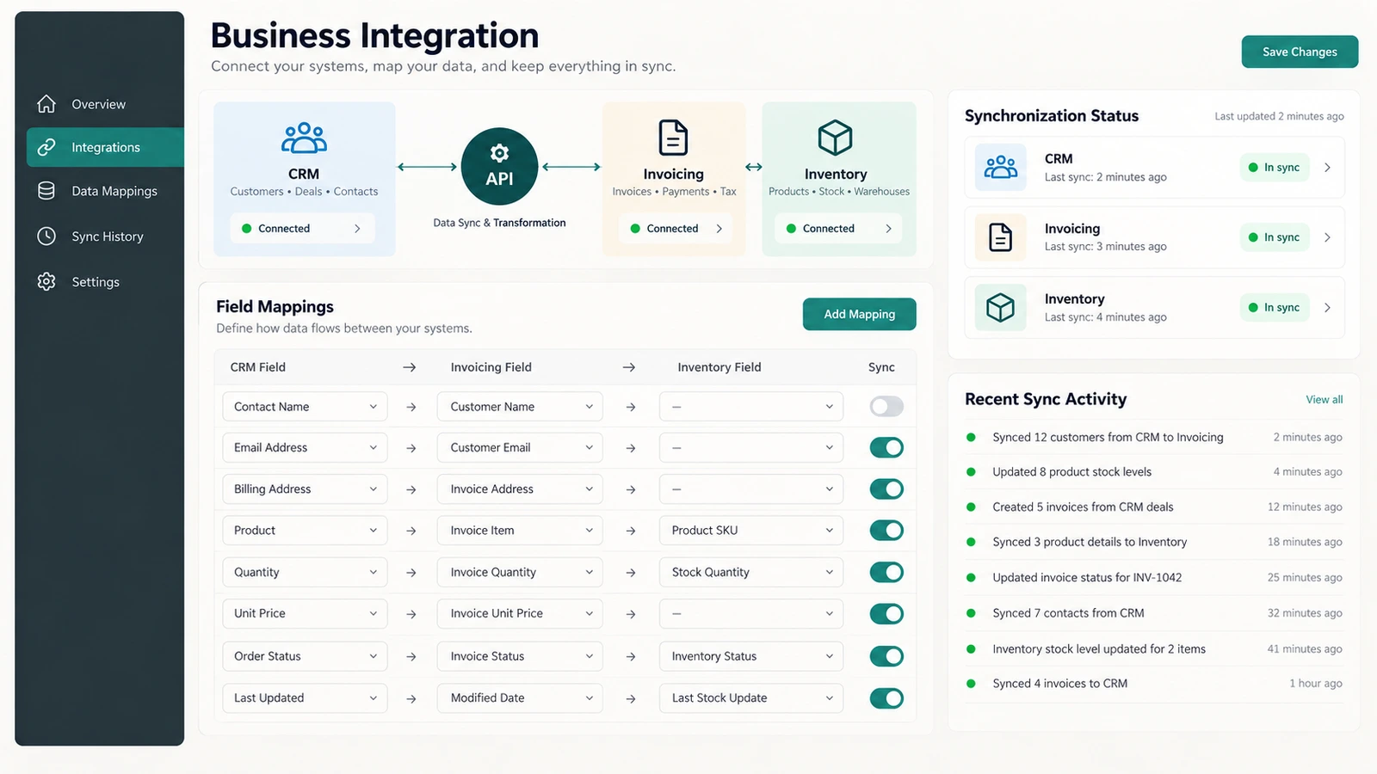Image resolution: width=1377 pixels, height=774 pixels.
Task: Toggle sync for Last Updated row
Action: click(x=886, y=698)
